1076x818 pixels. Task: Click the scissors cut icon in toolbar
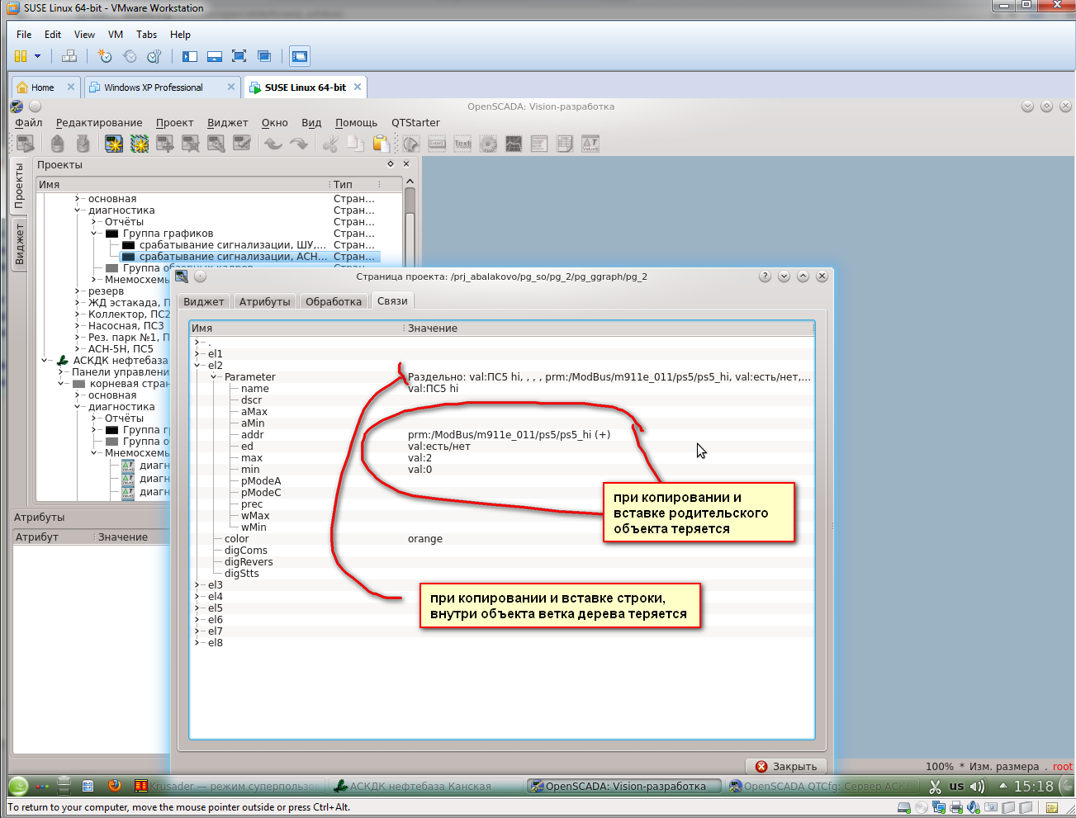click(x=330, y=144)
